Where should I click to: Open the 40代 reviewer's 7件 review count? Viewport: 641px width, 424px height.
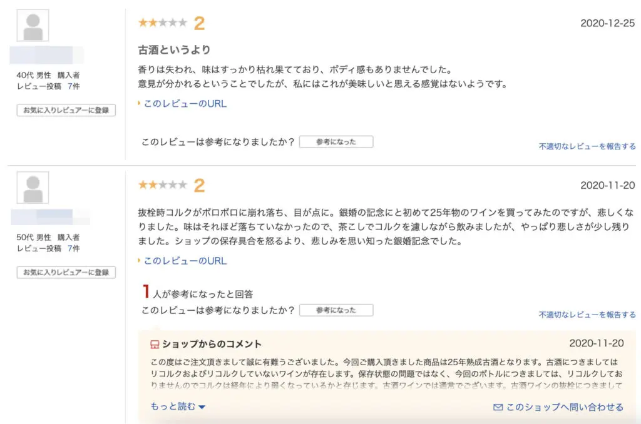coord(73,86)
